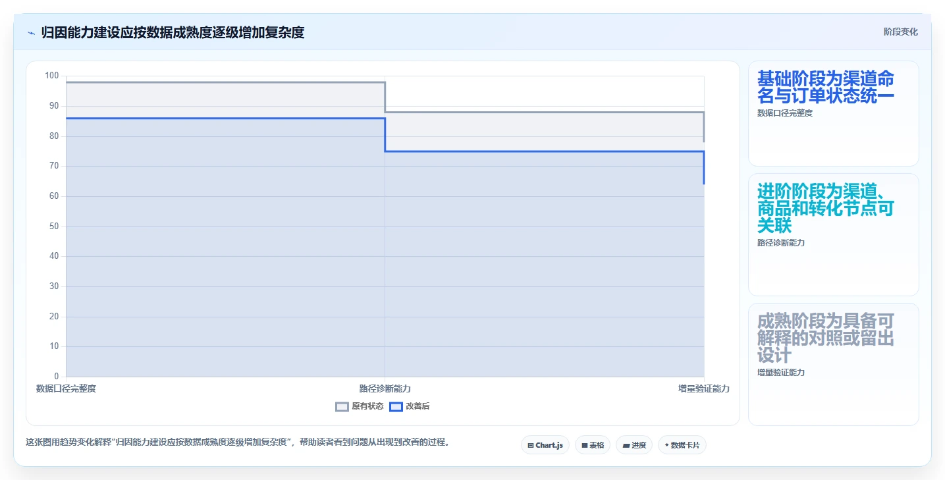Click the 数据卡片 tag star icon
The image size is (945, 480).
(666, 445)
